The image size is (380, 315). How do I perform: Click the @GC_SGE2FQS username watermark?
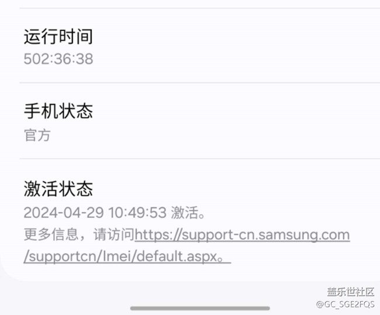click(x=346, y=304)
